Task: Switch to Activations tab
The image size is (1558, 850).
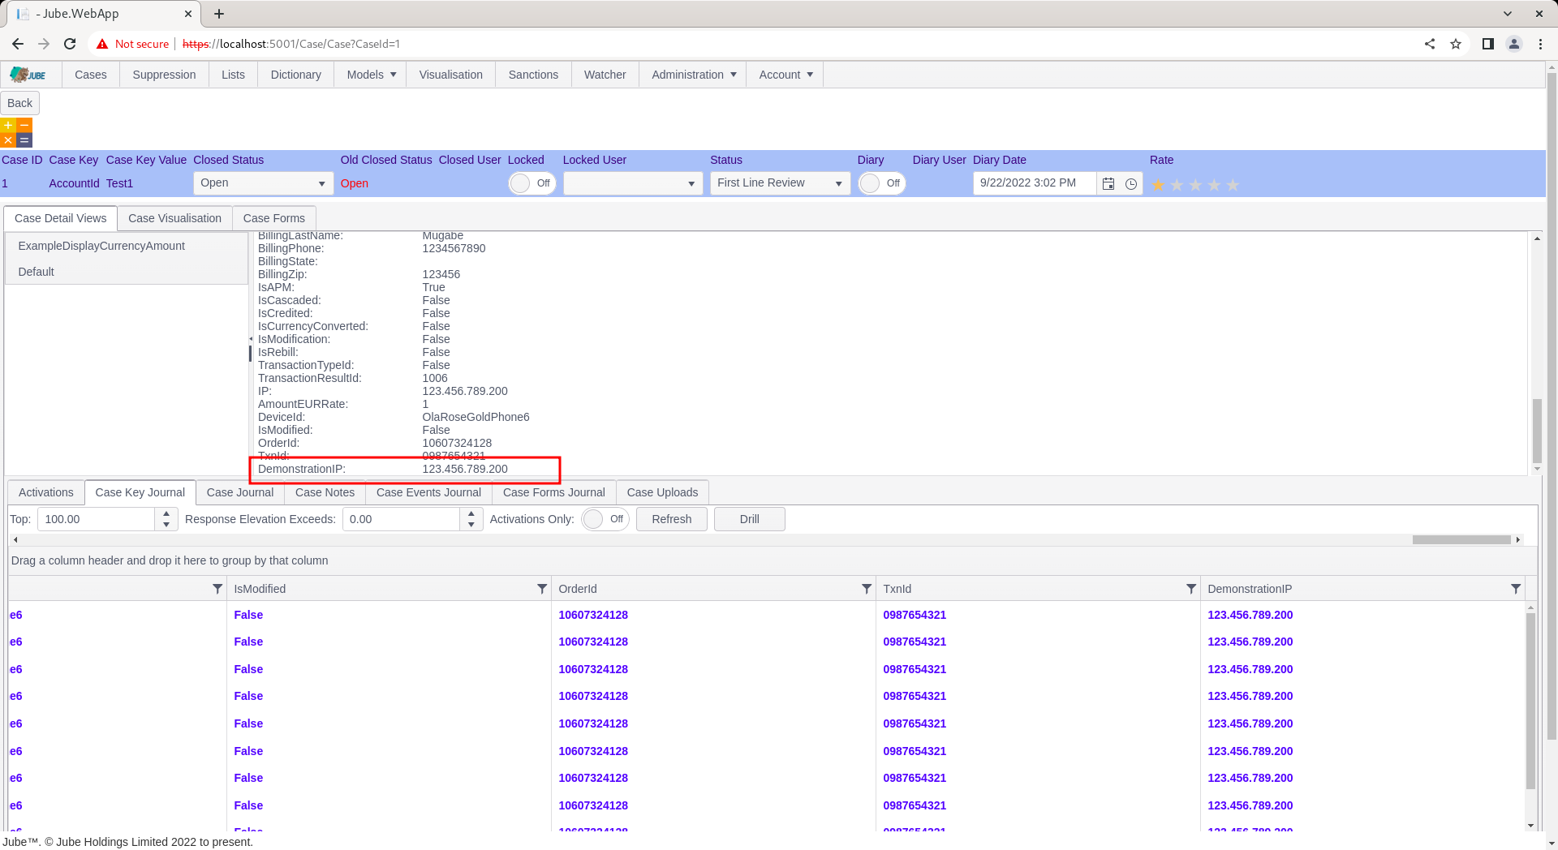Action: click(x=46, y=492)
